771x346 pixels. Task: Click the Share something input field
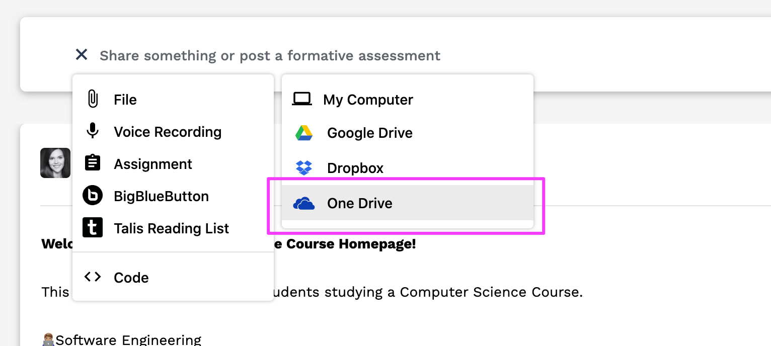[x=270, y=55]
